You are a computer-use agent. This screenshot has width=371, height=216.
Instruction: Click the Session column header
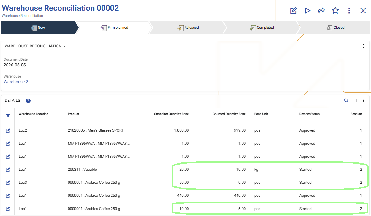point(356,114)
